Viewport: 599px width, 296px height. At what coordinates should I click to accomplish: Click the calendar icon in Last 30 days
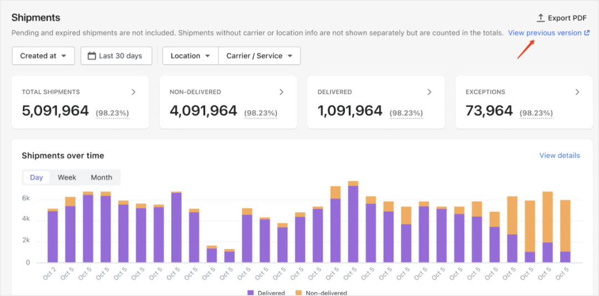[92, 56]
